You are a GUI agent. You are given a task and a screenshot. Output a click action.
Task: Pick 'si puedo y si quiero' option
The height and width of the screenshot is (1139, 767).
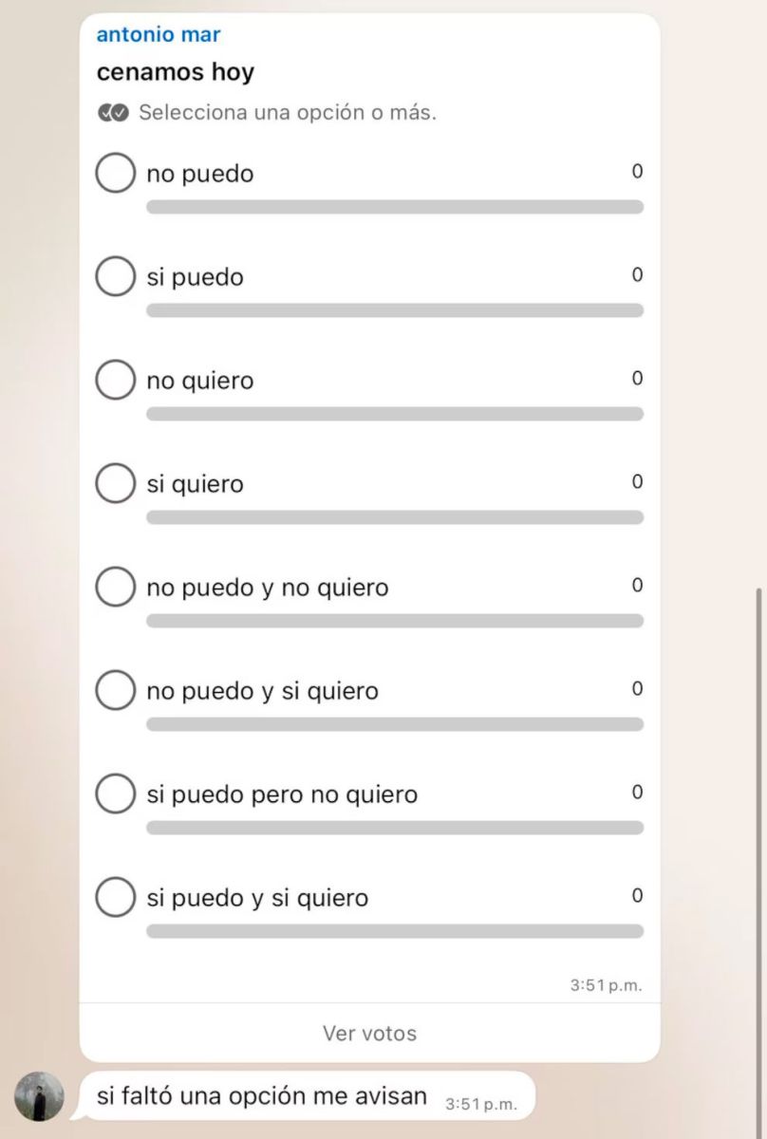tap(115, 898)
